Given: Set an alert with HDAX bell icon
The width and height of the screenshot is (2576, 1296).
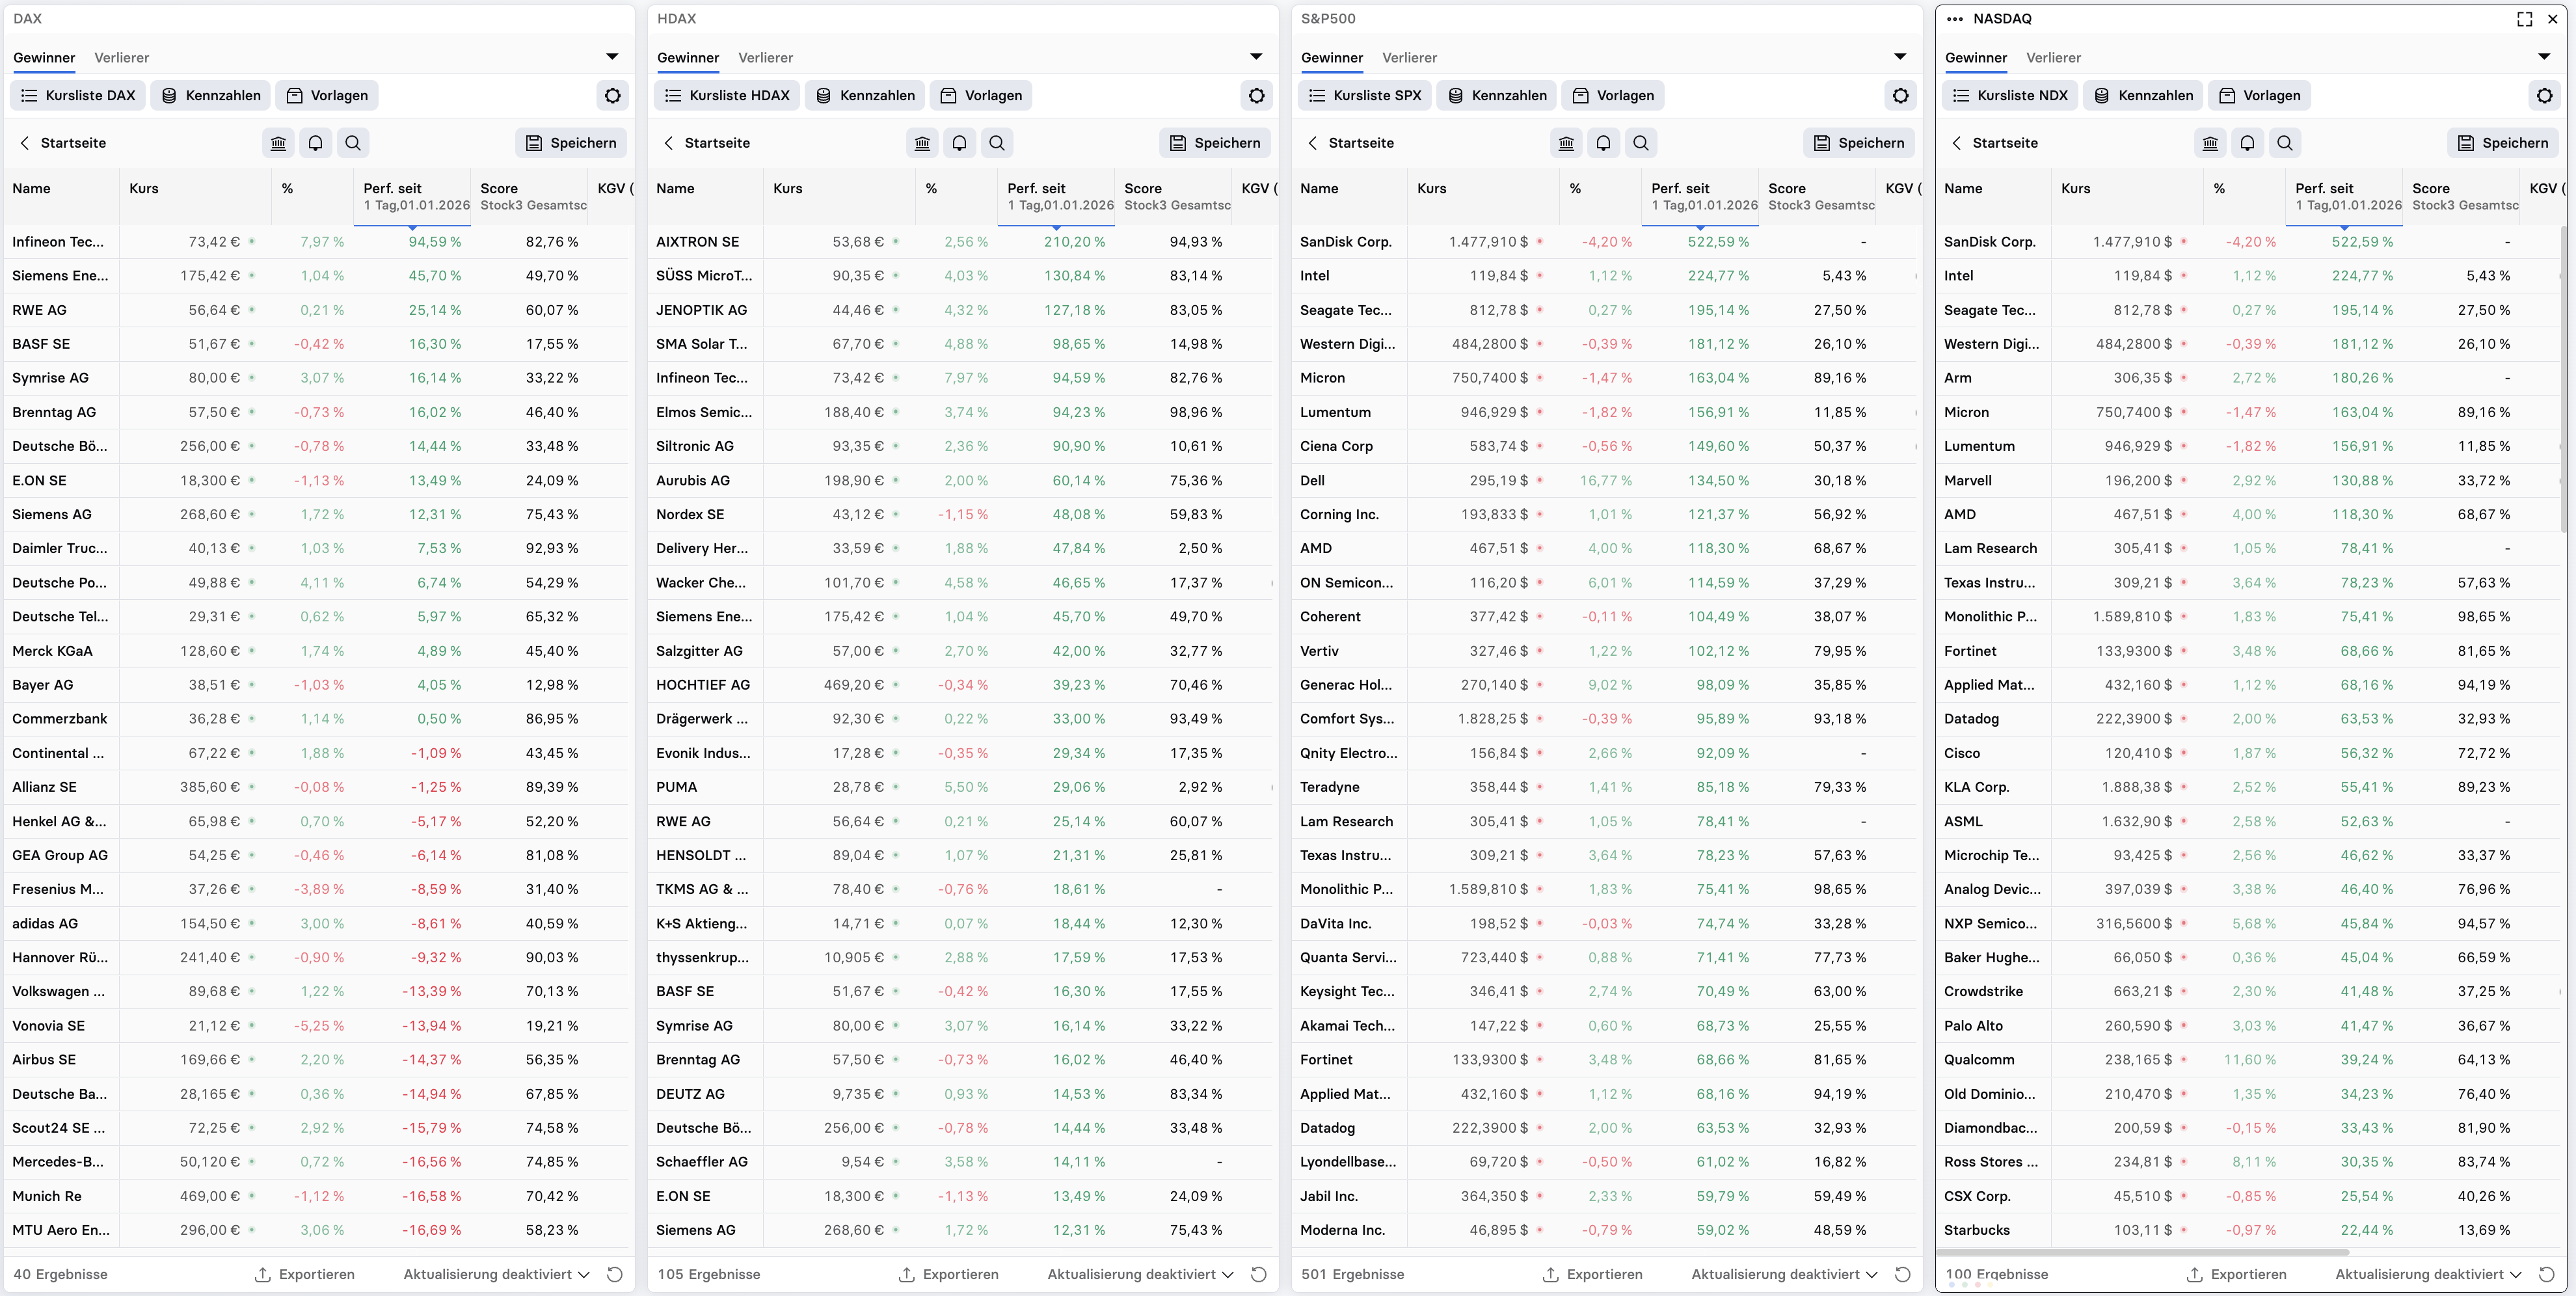Looking at the screenshot, I should click(960, 143).
